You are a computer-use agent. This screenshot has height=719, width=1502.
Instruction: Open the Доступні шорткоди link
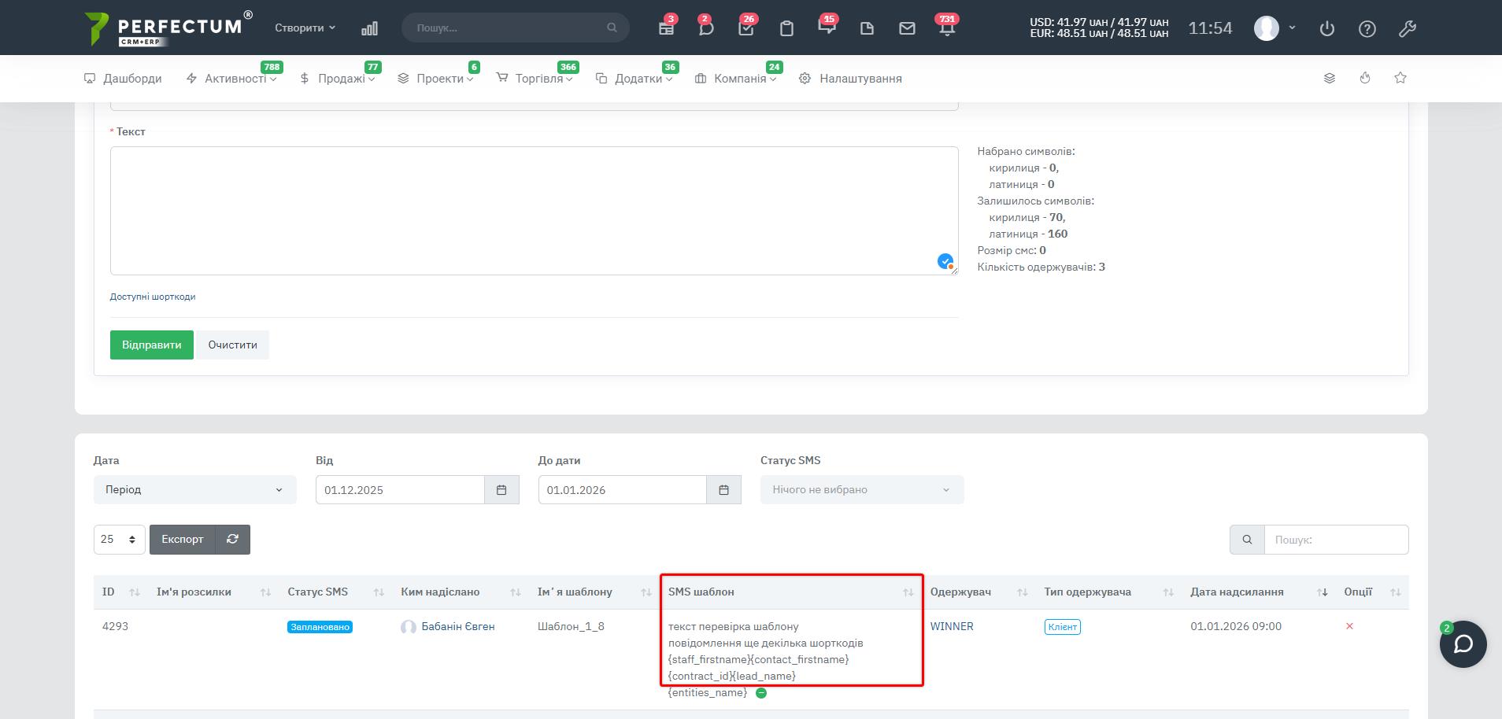[x=153, y=297]
